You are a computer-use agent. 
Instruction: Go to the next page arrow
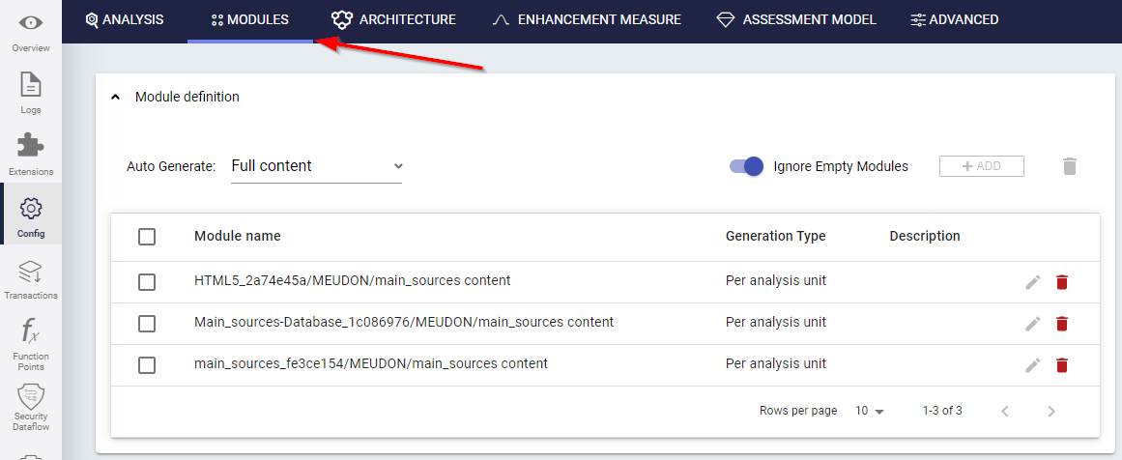point(1051,411)
